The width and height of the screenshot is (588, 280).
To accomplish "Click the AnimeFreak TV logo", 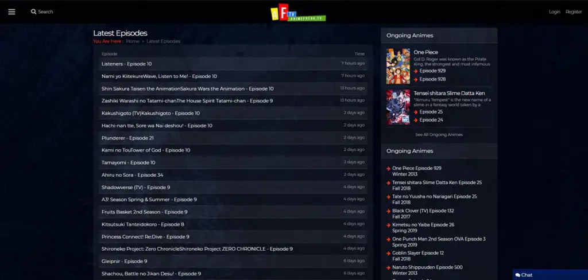I will [x=298, y=13].
